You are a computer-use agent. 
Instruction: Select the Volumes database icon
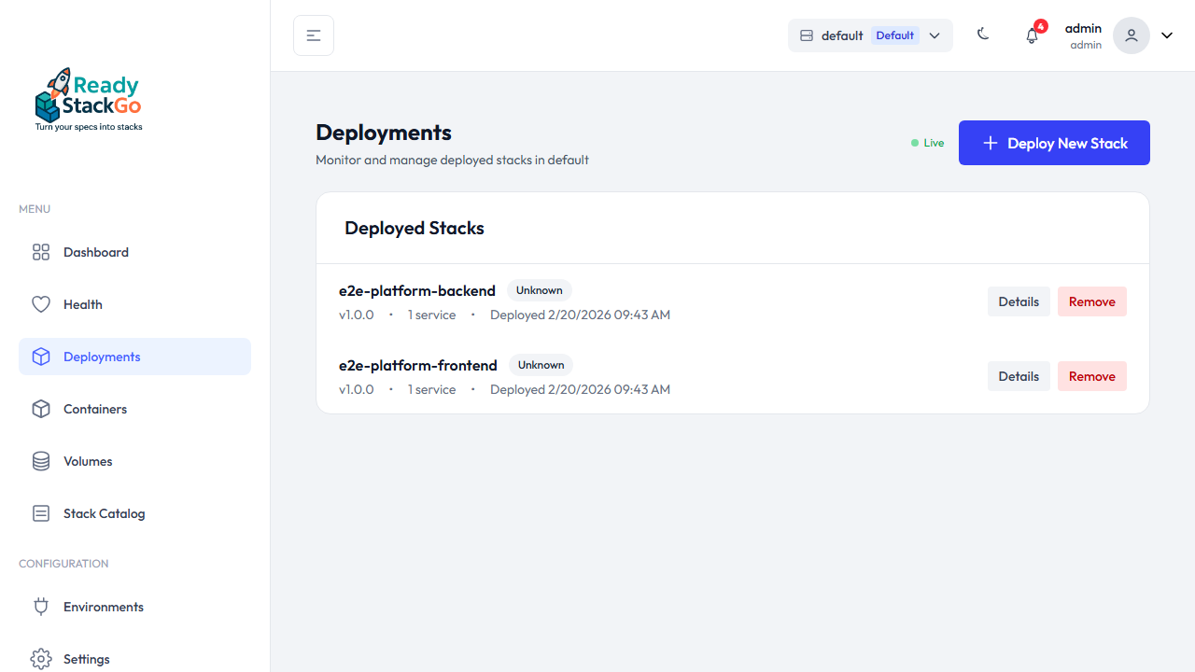point(41,461)
